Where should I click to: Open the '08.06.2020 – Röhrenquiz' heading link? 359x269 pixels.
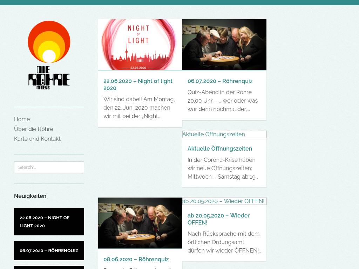click(x=136, y=260)
